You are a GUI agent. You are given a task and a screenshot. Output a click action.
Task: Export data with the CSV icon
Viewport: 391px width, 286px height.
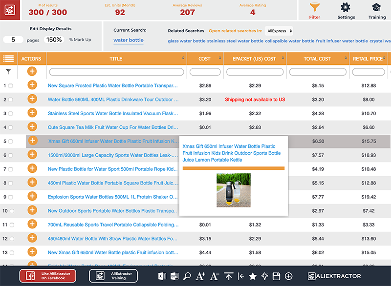(174, 276)
